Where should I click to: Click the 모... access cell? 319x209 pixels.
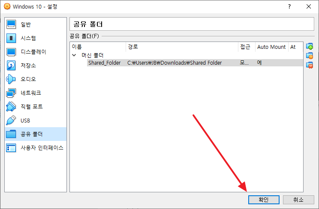coord(244,63)
